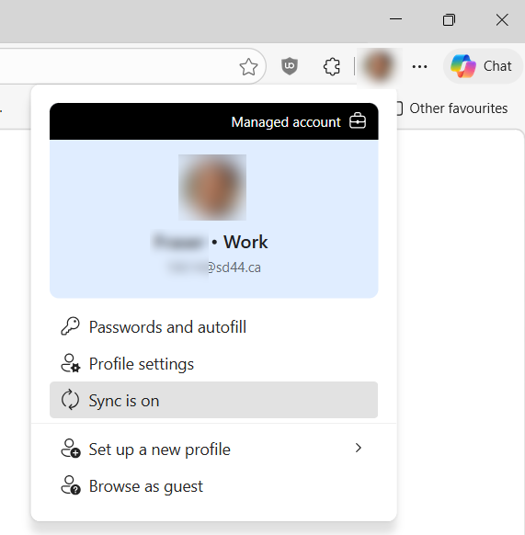Open Copilot Chat button
The width and height of the screenshot is (525, 535).
tap(483, 66)
